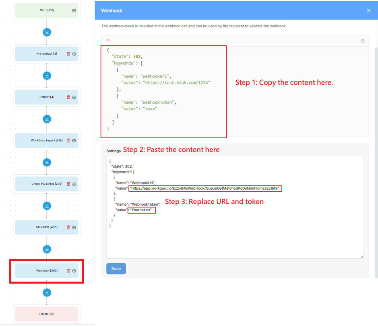Click the "state": 302 line in sample code
The width and height of the screenshot is (378, 327).
click(x=127, y=57)
